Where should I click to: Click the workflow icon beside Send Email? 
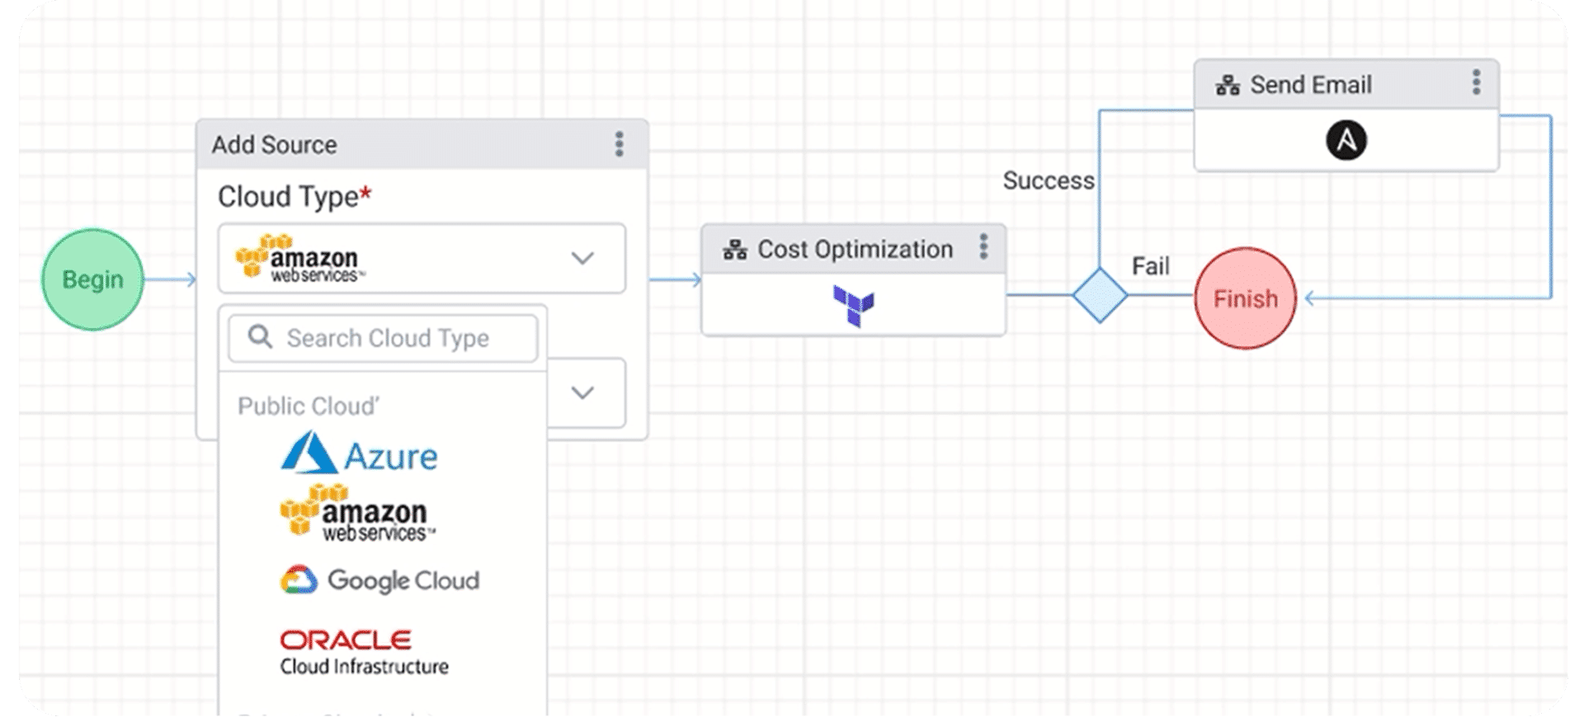tap(1227, 85)
